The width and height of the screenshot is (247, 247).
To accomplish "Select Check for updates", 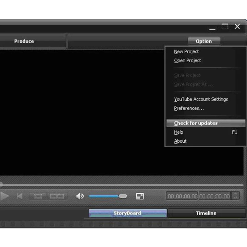I will (206, 123).
